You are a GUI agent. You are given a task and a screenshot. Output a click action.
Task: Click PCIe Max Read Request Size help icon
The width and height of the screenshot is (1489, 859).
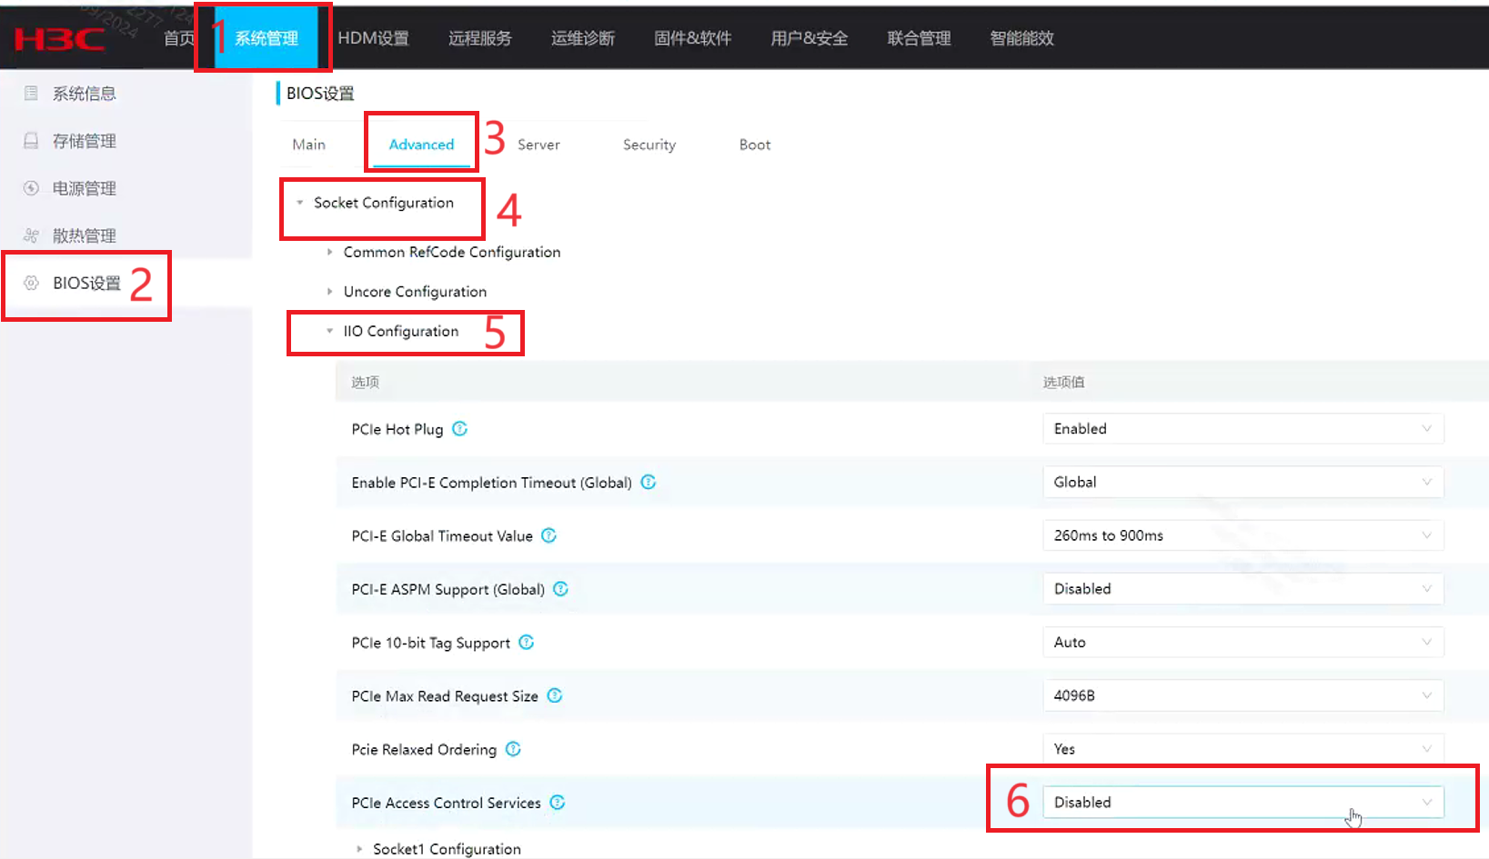pos(555,695)
